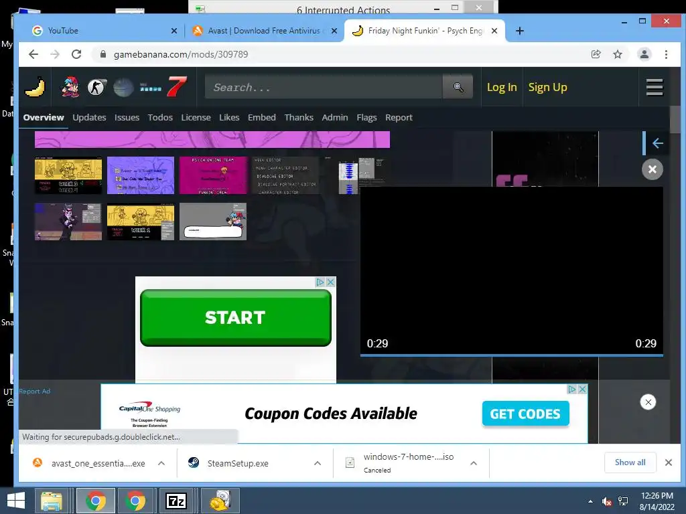
Task: Click in the site Search field
Action: tap(324, 87)
